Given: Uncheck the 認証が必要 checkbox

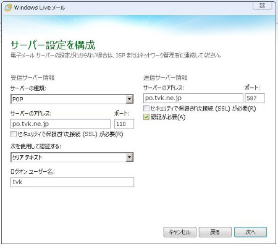Looking at the screenshot, I should point(146,117).
